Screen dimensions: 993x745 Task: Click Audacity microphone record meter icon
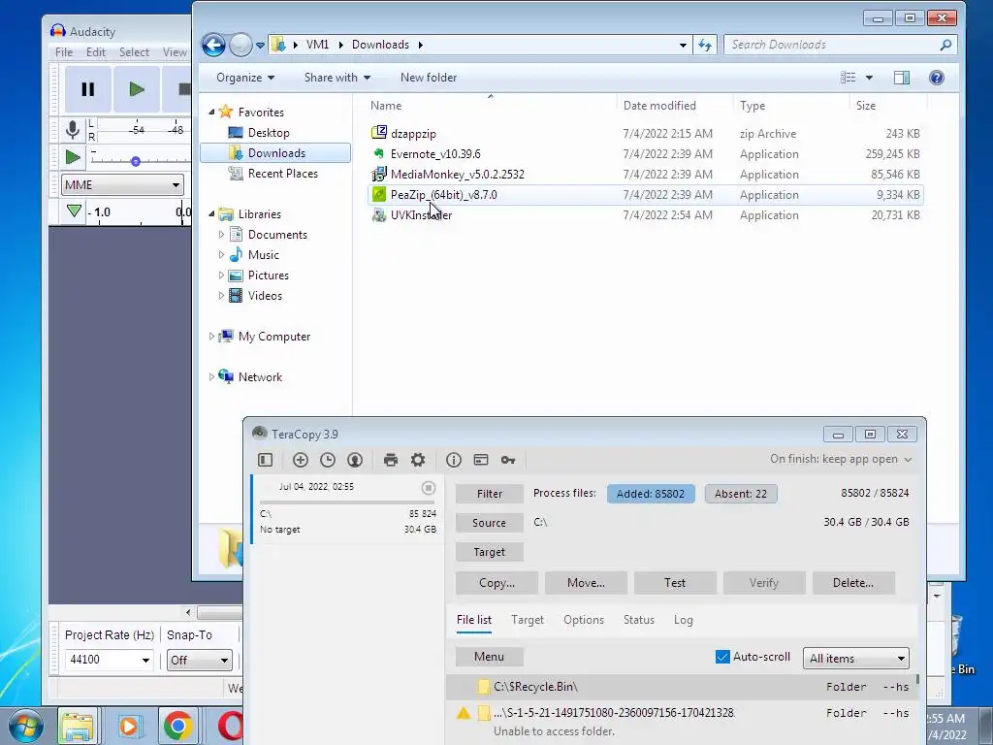point(73,130)
